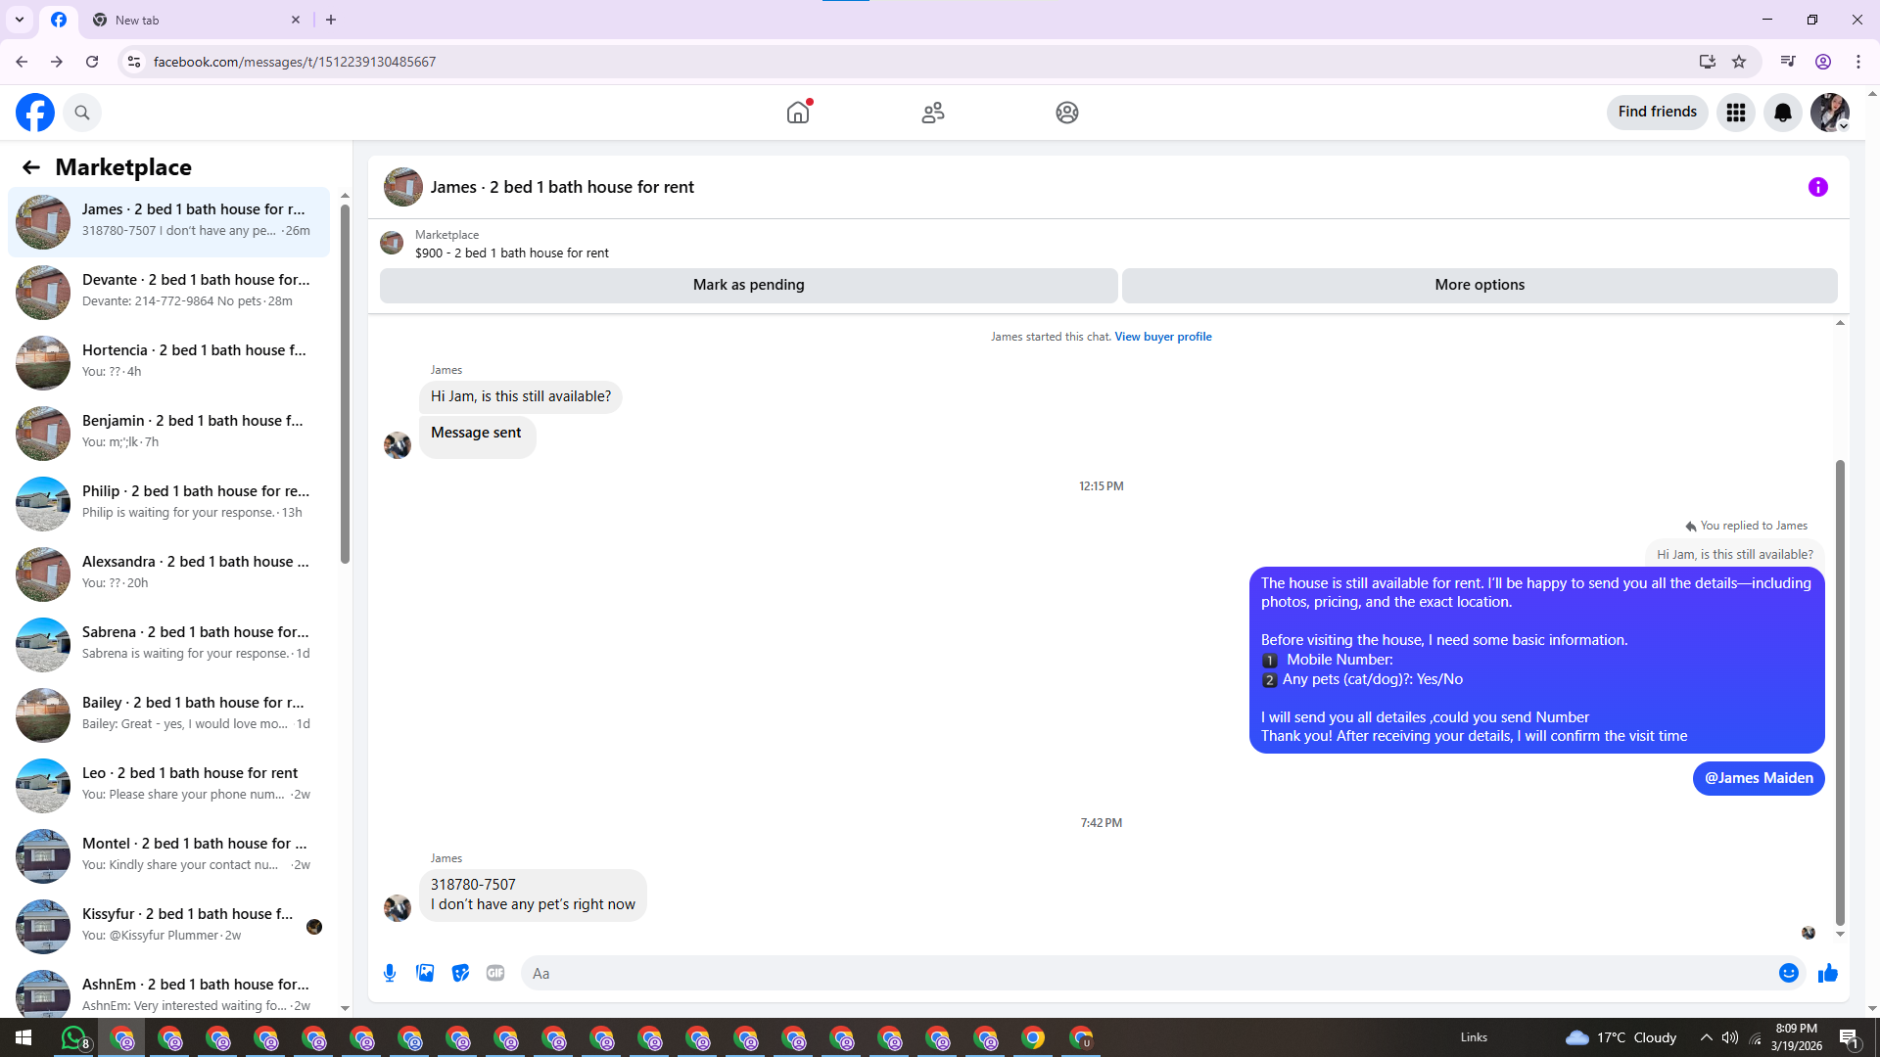Open the Facebook notifications bell
This screenshot has height=1057, width=1880.
pos(1782,113)
